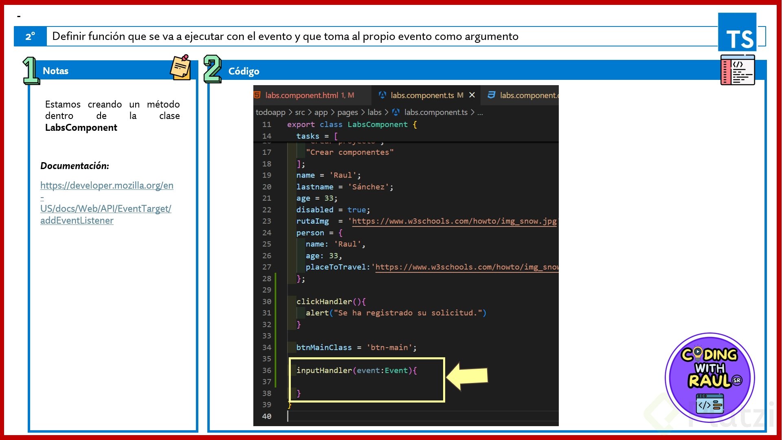The width and height of the screenshot is (782, 440).
Task: Open the todoapp breadcrumb segment
Action: pos(270,112)
